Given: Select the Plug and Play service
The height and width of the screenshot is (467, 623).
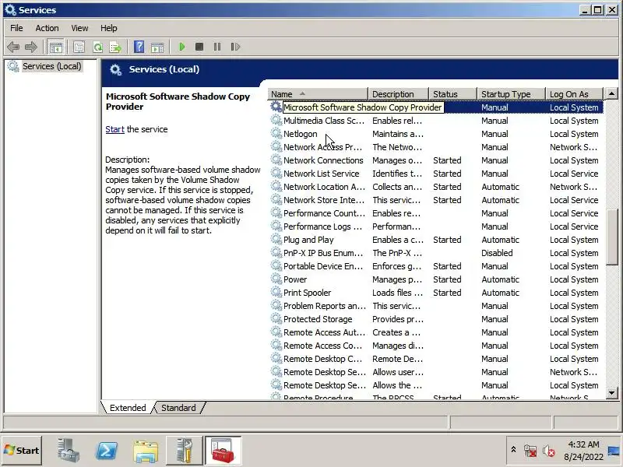Looking at the screenshot, I should [x=436, y=240].
